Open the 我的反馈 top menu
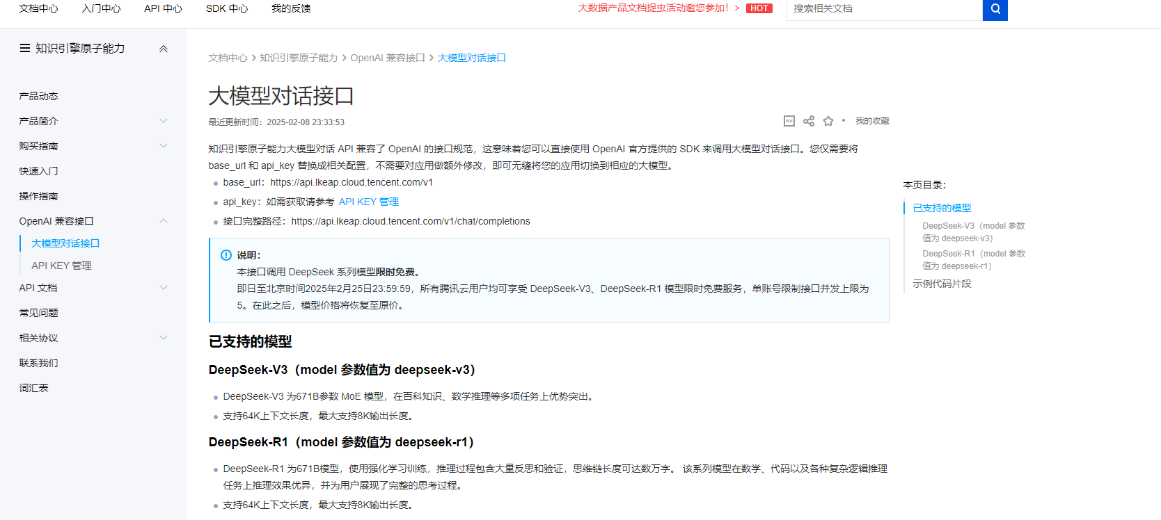 tap(291, 8)
